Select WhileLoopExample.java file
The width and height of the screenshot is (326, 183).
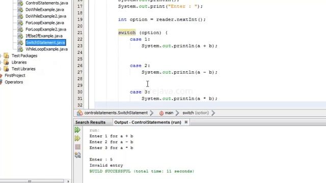[46, 49]
